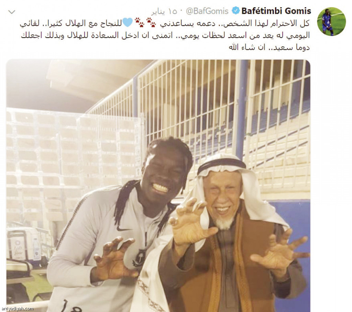Open the tweet options chevron menu
Viewport: 352px width, 312px height.
pyautogui.click(x=12, y=12)
